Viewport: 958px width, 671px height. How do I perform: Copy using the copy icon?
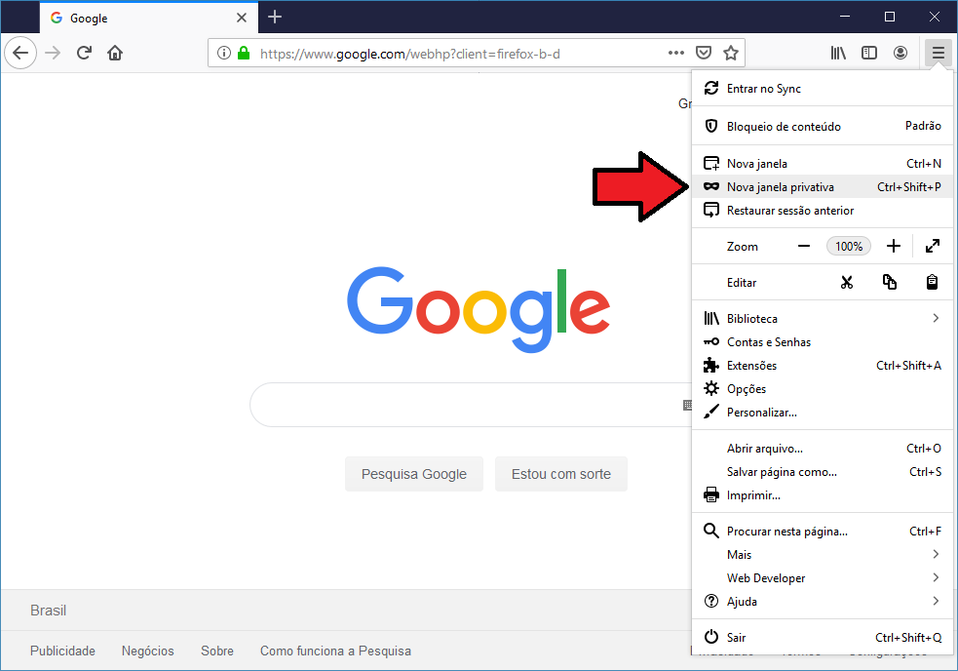point(889,282)
